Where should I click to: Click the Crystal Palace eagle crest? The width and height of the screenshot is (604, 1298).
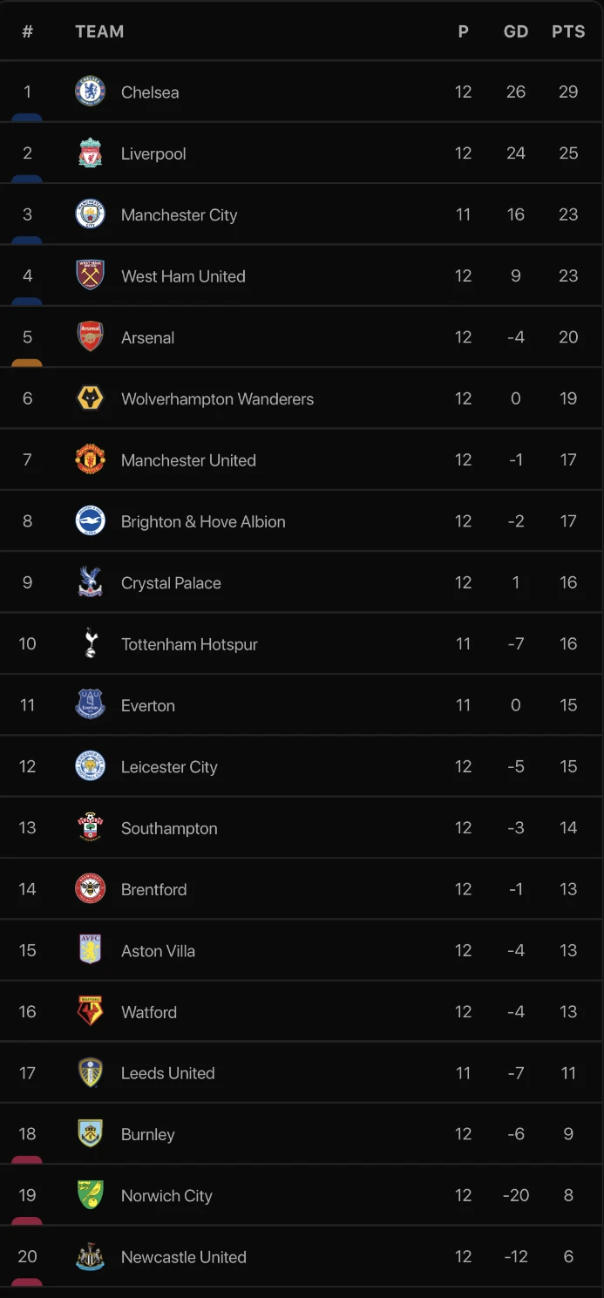(x=91, y=582)
